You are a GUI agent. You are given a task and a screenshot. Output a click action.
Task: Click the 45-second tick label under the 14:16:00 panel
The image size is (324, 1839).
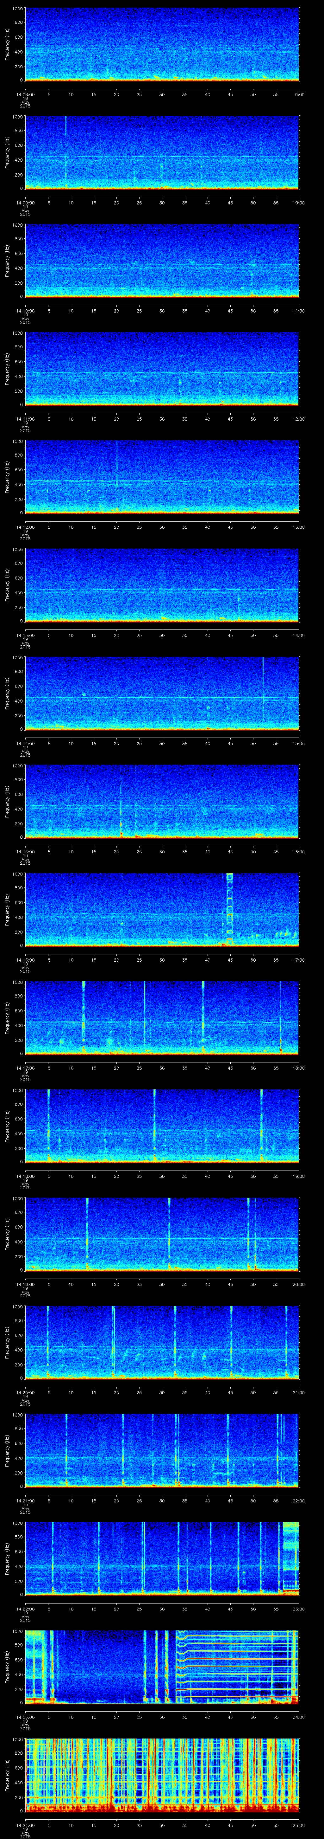tap(230, 959)
